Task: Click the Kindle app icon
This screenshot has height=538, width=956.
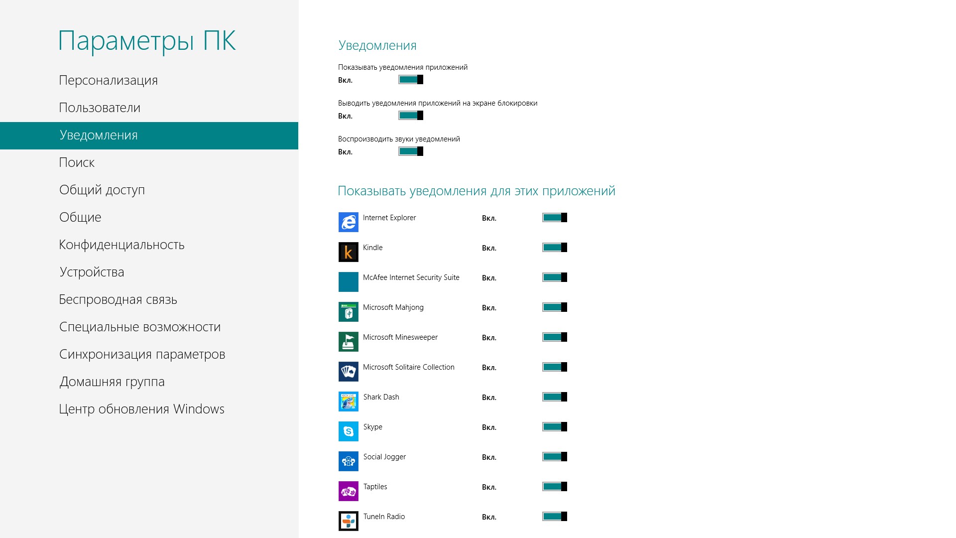Action: point(348,252)
